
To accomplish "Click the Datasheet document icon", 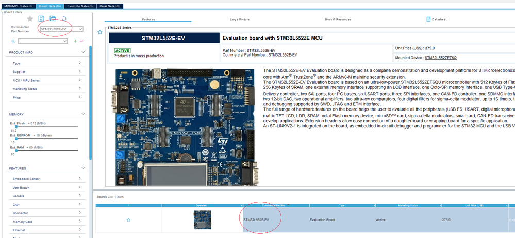I will 428,19.
